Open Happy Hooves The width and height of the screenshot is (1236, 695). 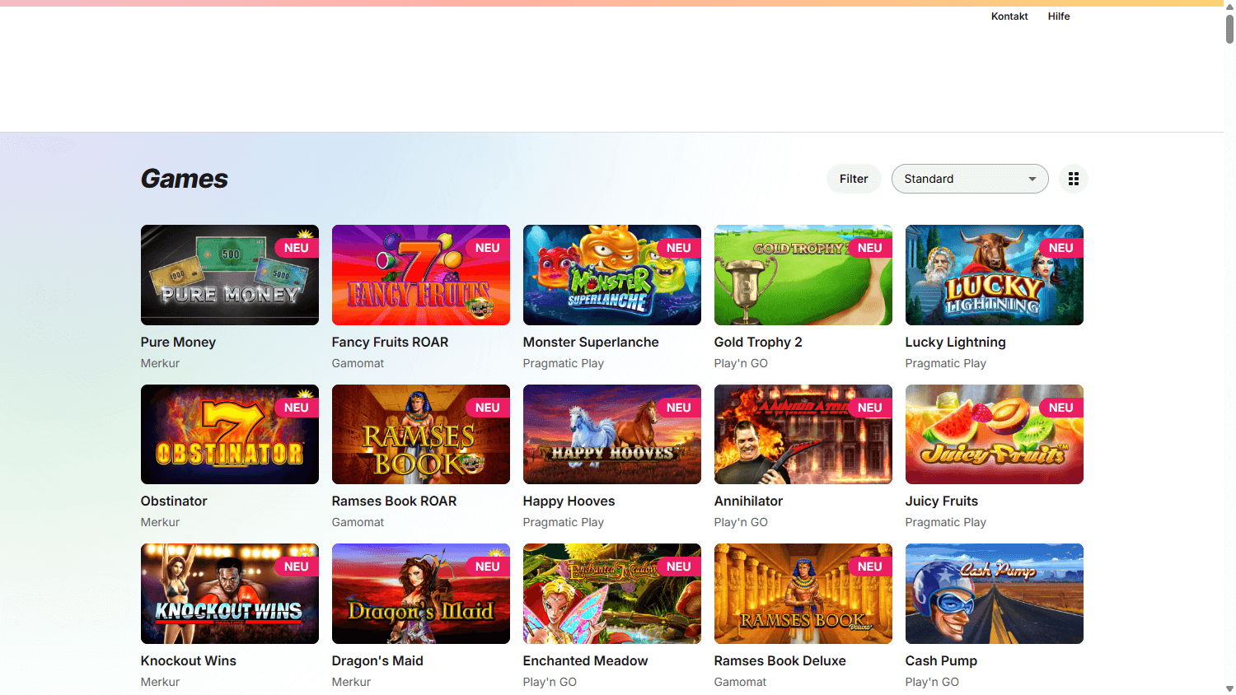point(611,434)
